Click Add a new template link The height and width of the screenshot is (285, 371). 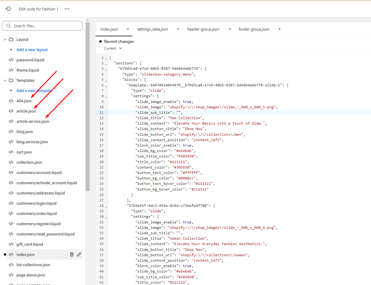34,91
